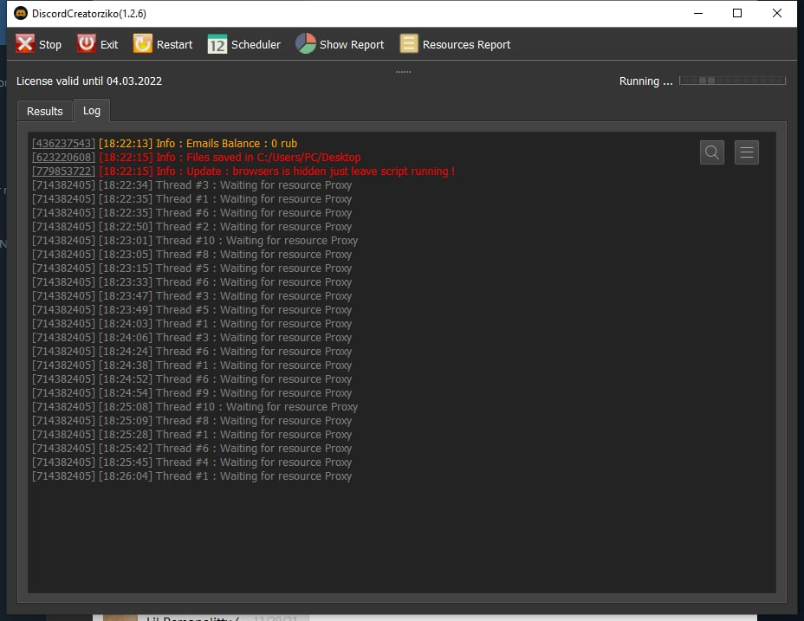Select the Log tab

tap(91, 110)
